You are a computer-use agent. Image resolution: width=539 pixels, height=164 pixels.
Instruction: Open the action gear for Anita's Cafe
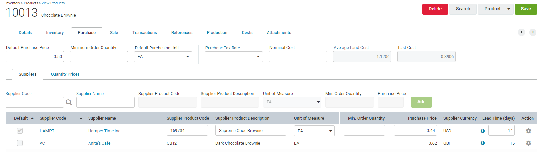pos(528,143)
